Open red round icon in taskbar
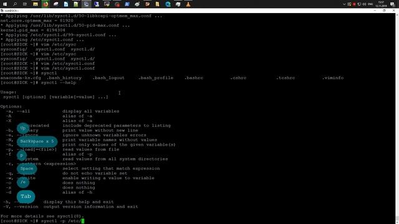The height and width of the screenshot is (224, 399). point(117,4)
